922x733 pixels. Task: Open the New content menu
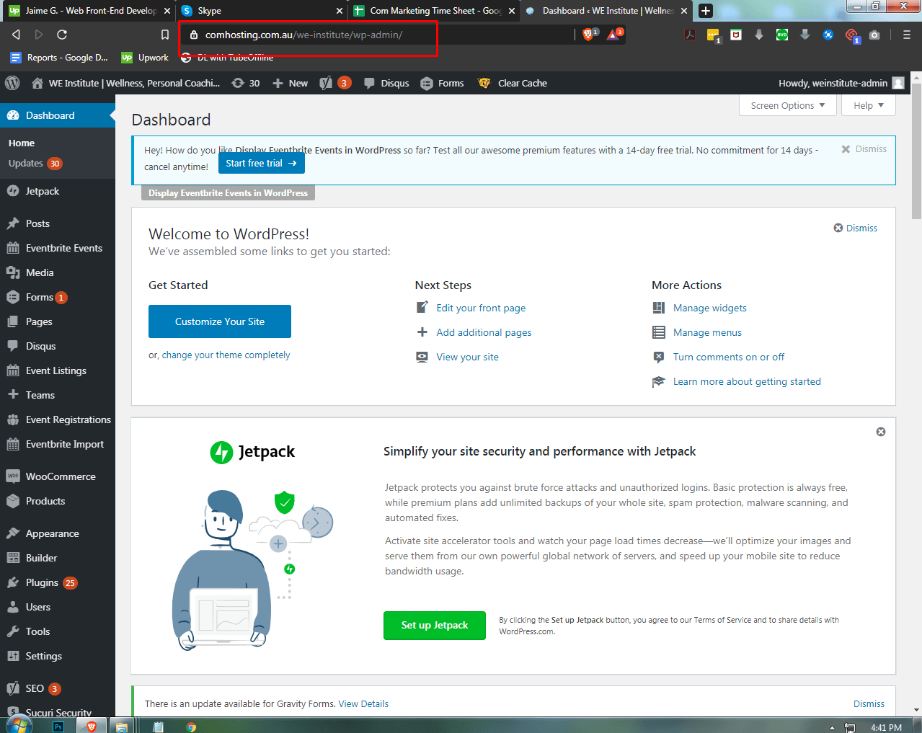pos(290,83)
